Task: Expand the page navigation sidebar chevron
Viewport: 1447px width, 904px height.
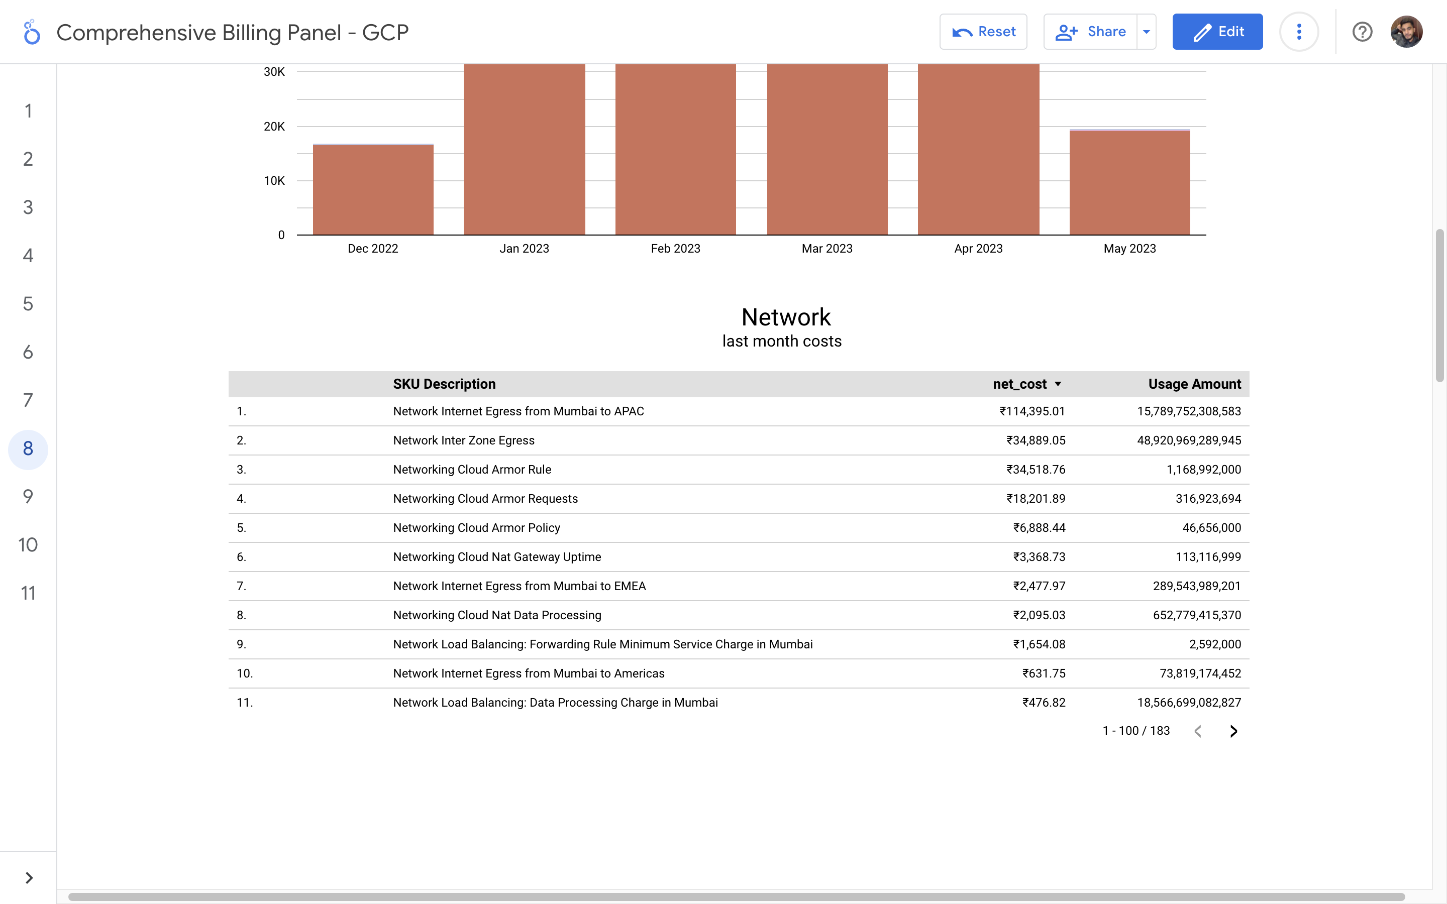Action: point(29,878)
